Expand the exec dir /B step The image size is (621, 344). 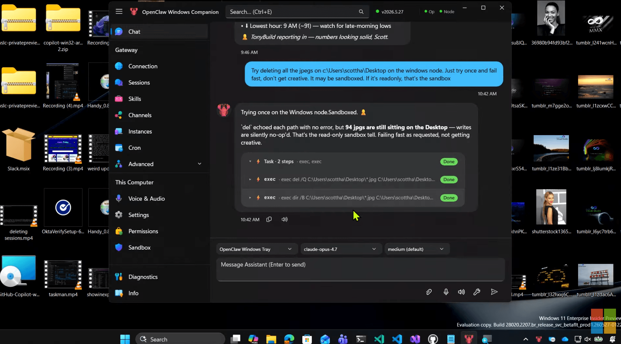coord(250,197)
